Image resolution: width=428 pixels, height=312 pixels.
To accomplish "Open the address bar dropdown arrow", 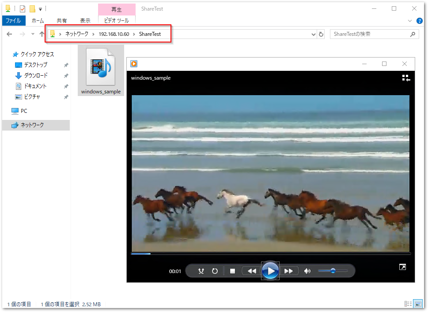I will (313, 34).
